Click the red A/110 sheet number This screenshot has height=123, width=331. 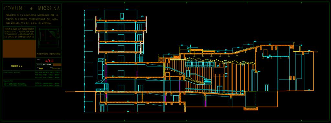pos(49,61)
